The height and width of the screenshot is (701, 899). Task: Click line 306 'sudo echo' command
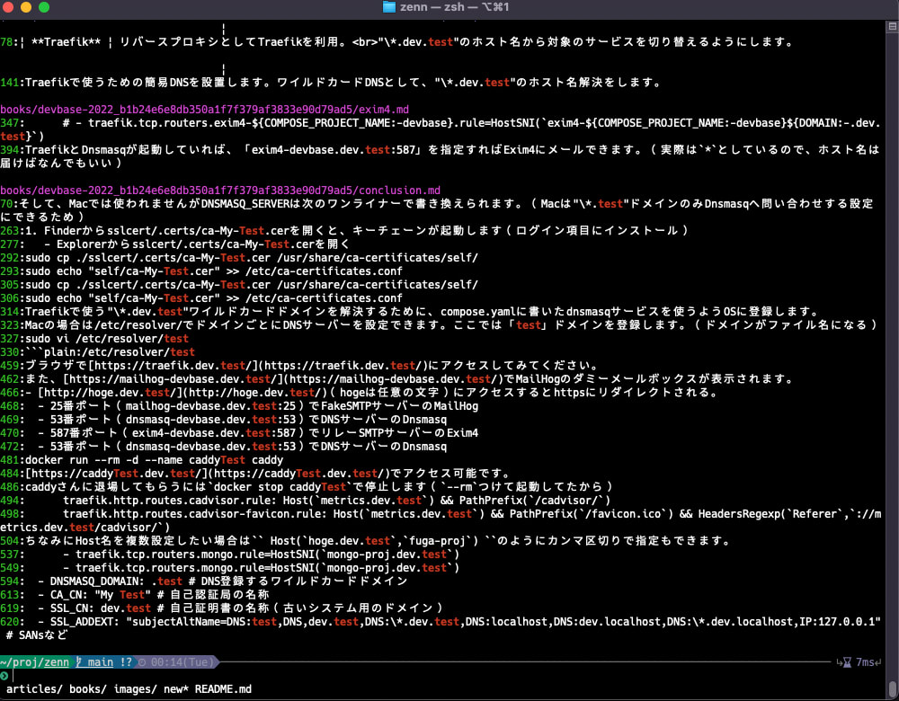tap(214, 298)
